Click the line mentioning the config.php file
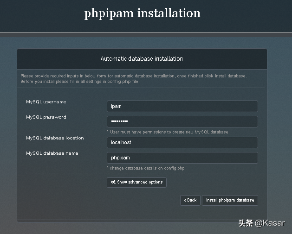 (80, 82)
